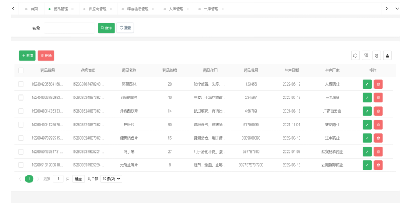Delete the 阿莫西林 row

click(x=378, y=84)
